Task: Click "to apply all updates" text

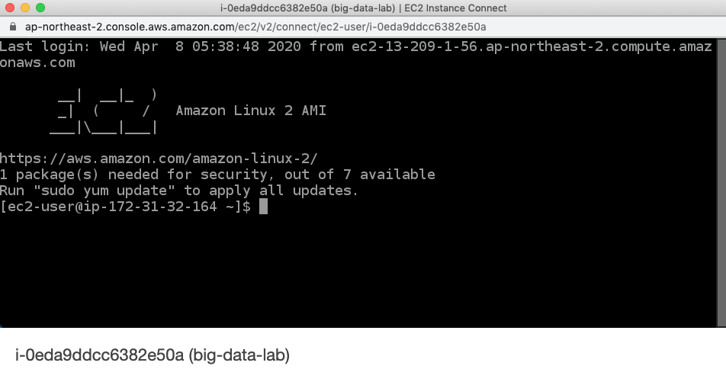Action: 271,191
